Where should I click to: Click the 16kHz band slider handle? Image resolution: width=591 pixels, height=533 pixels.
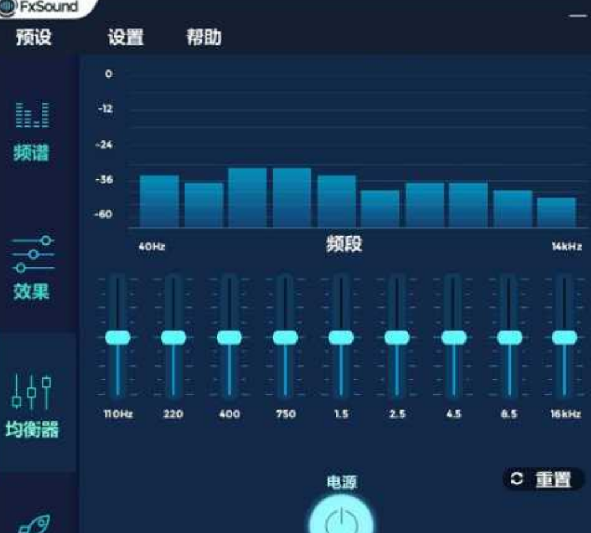click(564, 338)
